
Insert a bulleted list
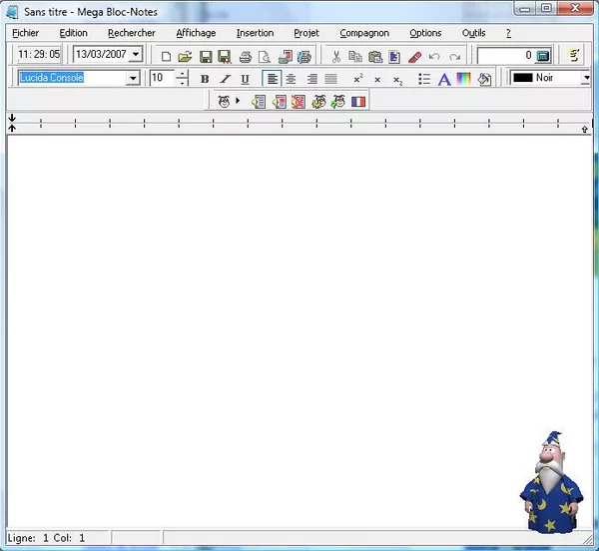[424, 79]
